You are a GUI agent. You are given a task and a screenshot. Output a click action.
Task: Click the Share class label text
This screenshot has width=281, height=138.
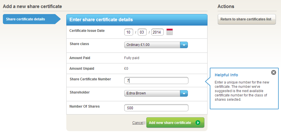coord(79,44)
